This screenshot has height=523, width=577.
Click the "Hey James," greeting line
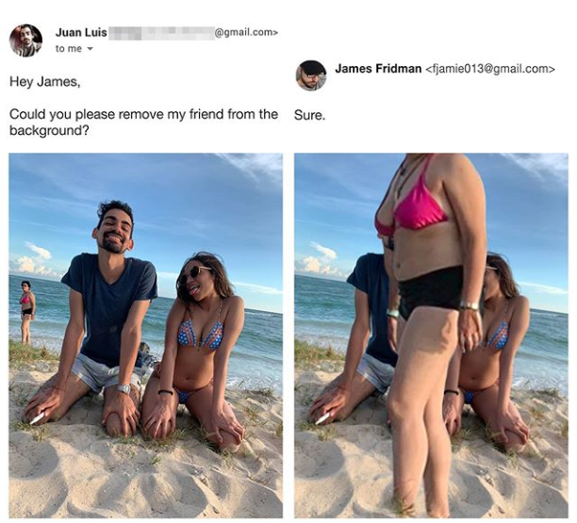click(x=45, y=82)
